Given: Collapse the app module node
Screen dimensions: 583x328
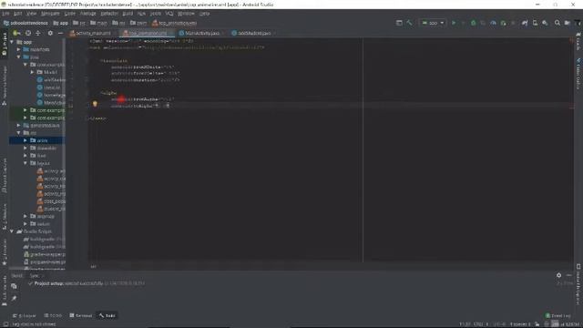Looking at the screenshot, I should tap(12, 42).
